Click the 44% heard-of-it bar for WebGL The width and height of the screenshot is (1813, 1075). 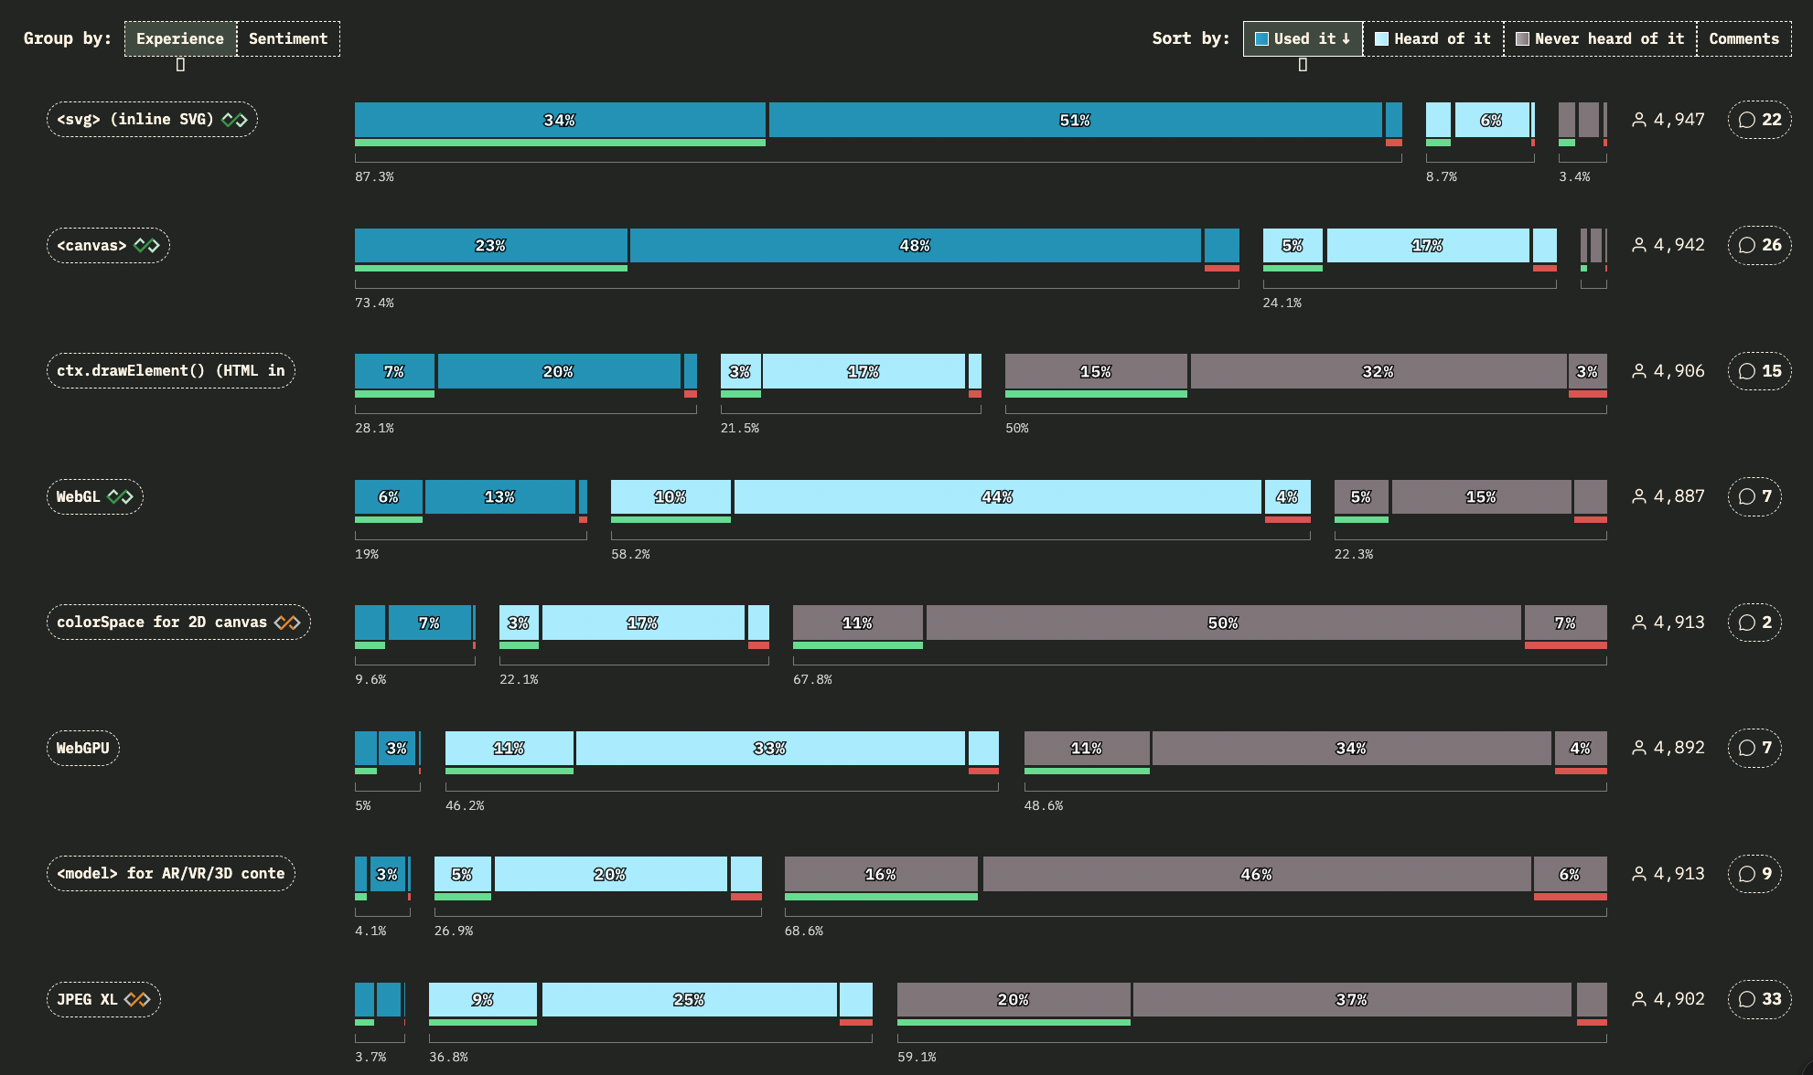point(997,496)
